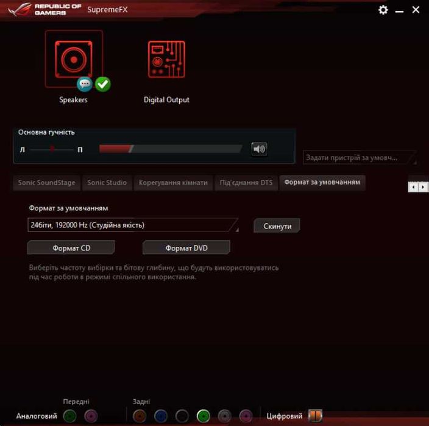This screenshot has height=426, width=429.
Task: Mute sound with the speaker volume button
Action: (x=259, y=149)
